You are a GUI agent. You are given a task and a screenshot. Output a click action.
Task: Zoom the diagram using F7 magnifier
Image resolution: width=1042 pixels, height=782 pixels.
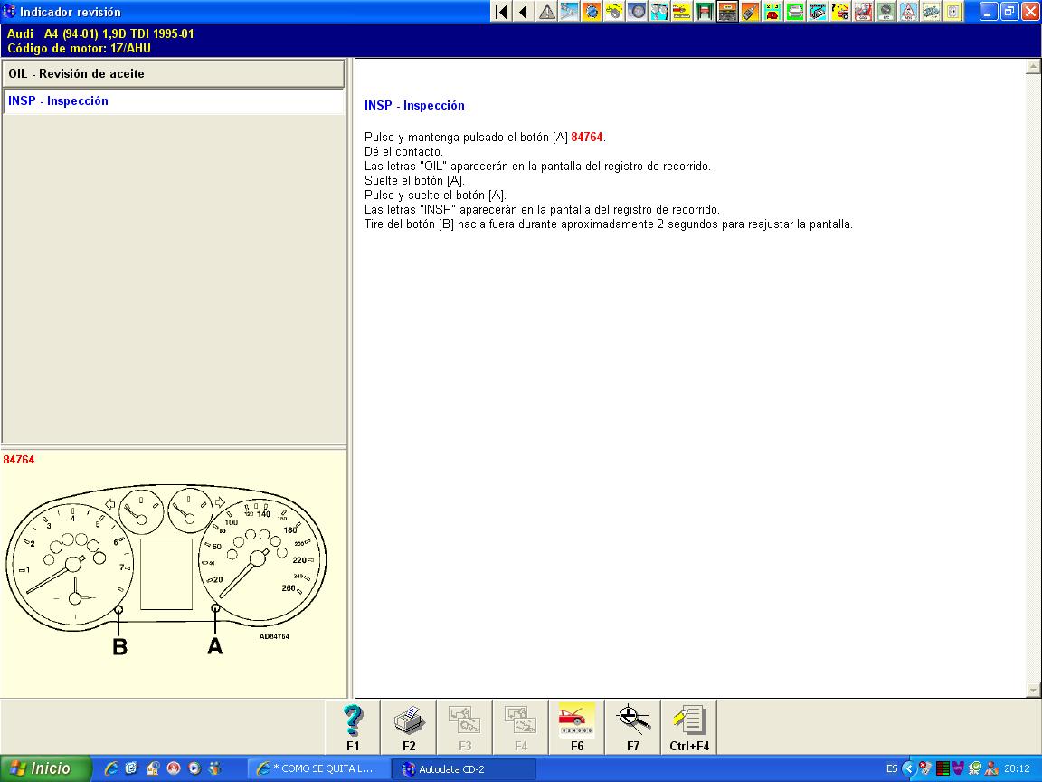pyautogui.click(x=632, y=727)
